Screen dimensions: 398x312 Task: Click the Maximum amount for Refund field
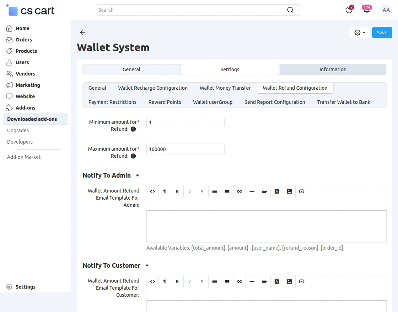point(185,149)
